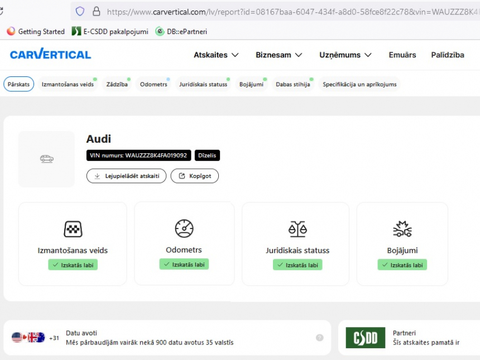Click the +31 countries count
The image size is (480, 360).
(x=54, y=338)
